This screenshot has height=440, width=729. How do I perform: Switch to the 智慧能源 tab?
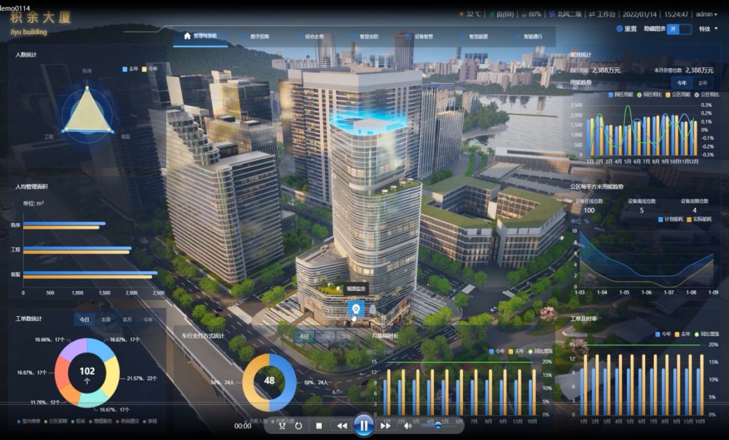click(474, 36)
